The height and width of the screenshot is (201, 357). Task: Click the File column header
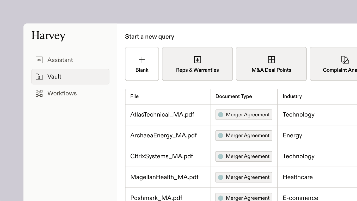pos(134,96)
